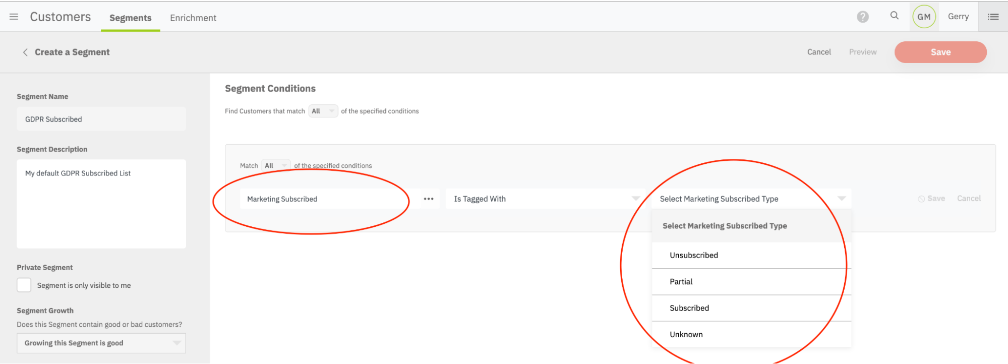Click the Private Segment label
The height and width of the screenshot is (364, 1008).
tap(45, 267)
